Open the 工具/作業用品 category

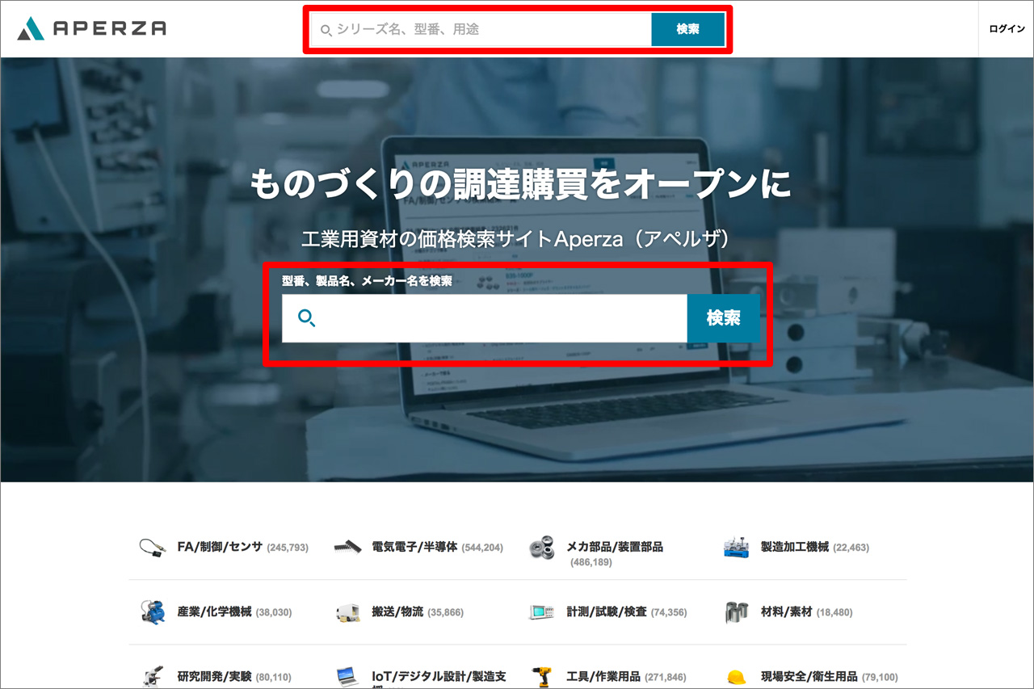pyautogui.click(x=603, y=677)
